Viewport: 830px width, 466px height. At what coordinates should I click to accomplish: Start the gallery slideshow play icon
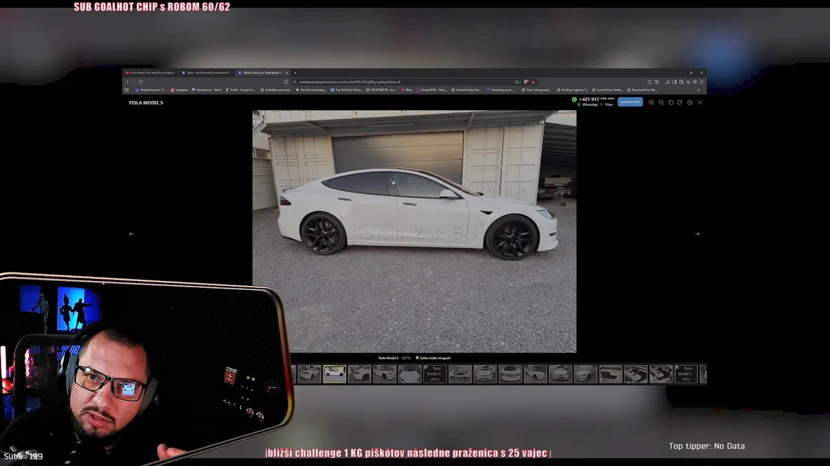tap(690, 102)
